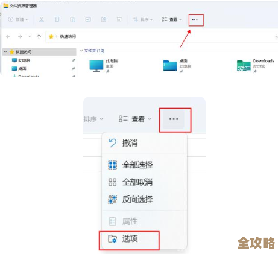Image resolution: width=278 pixels, height=254 pixels.
Task: Click the undo arrow icon next to 撤消
Action: [x=113, y=143]
